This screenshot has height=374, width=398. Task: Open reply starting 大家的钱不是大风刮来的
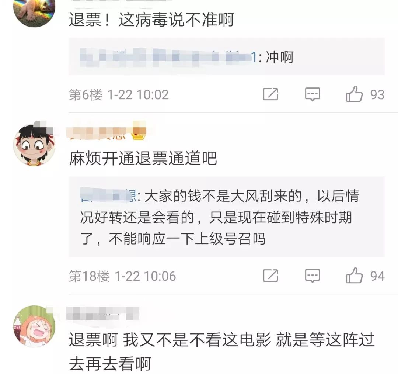[x=226, y=217]
